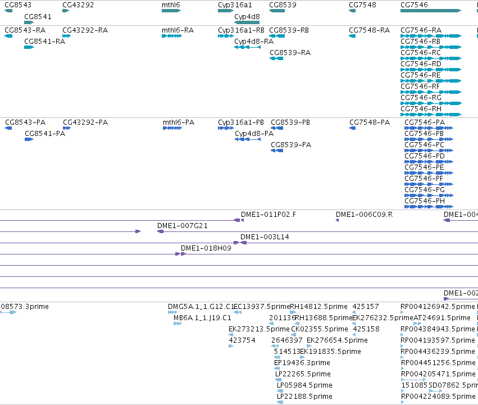
Task: Select the mthl6-RA transcript label
Action: [177, 30]
